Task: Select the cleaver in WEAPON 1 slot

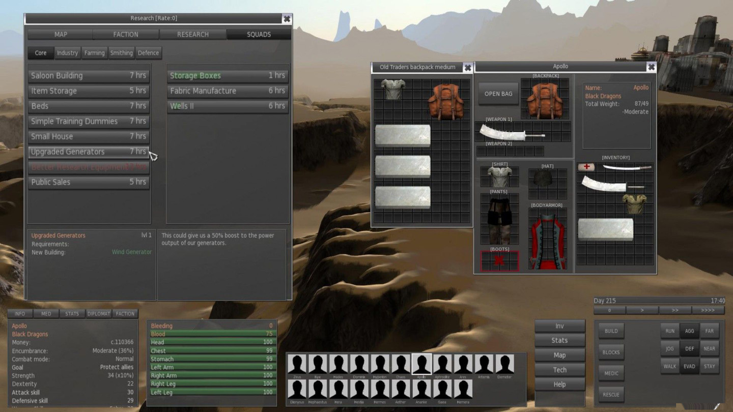Action: point(512,133)
